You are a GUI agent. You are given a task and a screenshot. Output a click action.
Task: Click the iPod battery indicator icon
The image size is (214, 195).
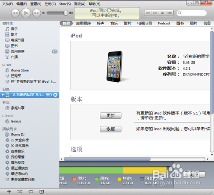pos(49,95)
